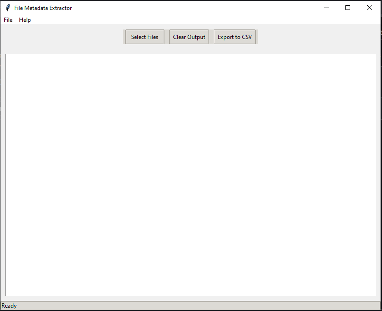
Task: Click empty status bar space beside Ready
Action: tap(190, 306)
